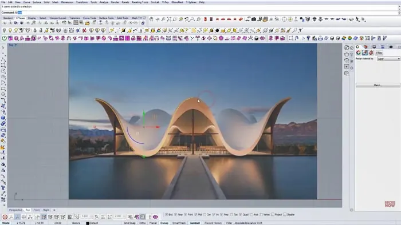The image size is (401, 225).
Task: Click the Match... button
Action: (378, 85)
